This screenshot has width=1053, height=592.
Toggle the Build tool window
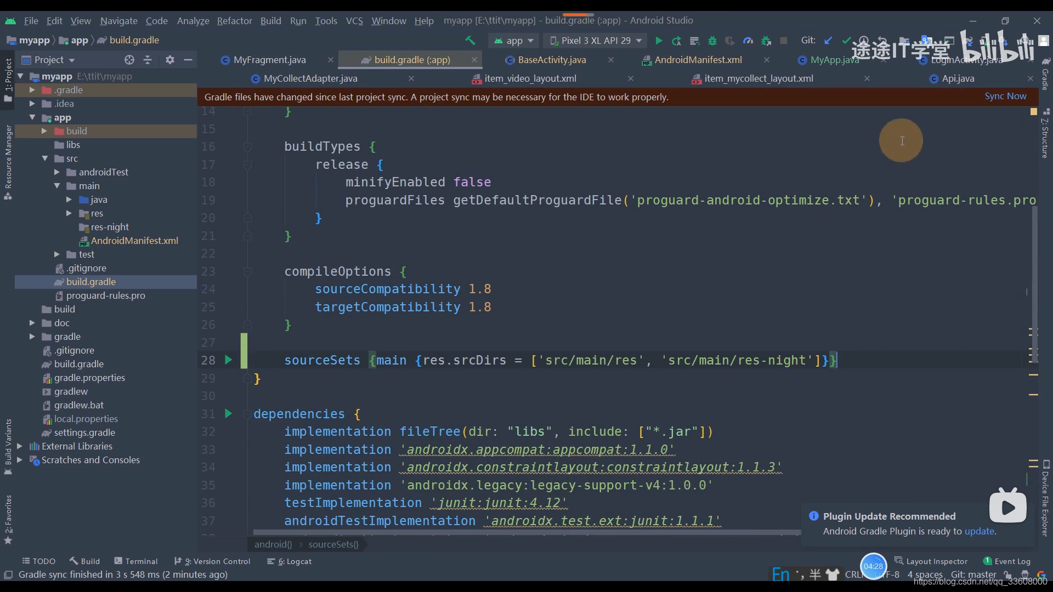click(x=84, y=561)
